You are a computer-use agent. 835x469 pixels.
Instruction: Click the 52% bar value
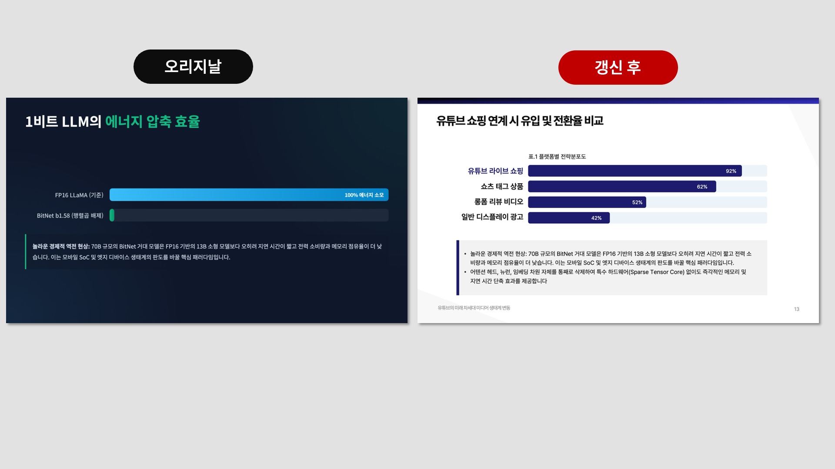(637, 202)
